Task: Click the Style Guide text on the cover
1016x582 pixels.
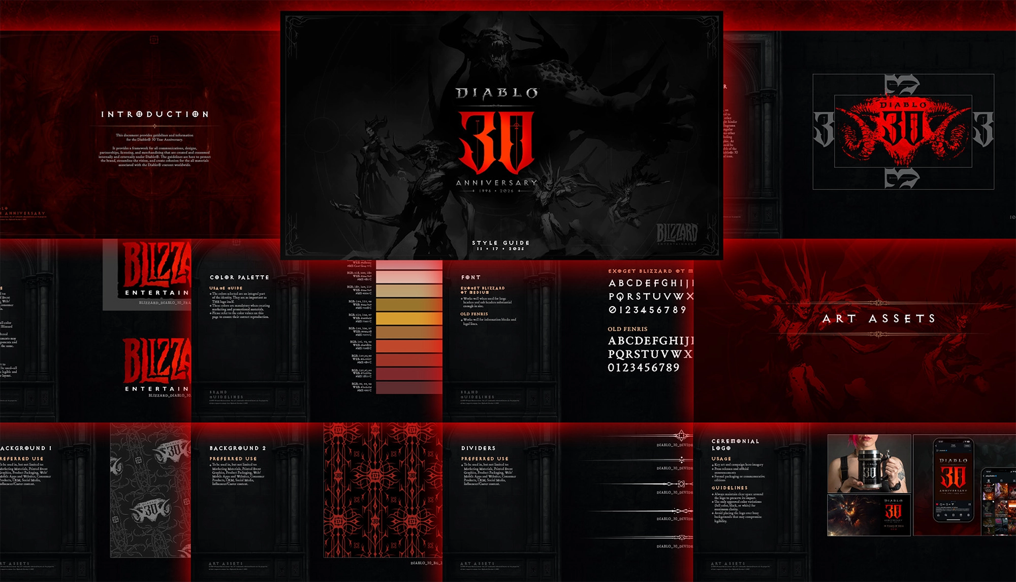Action: tap(500, 243)
